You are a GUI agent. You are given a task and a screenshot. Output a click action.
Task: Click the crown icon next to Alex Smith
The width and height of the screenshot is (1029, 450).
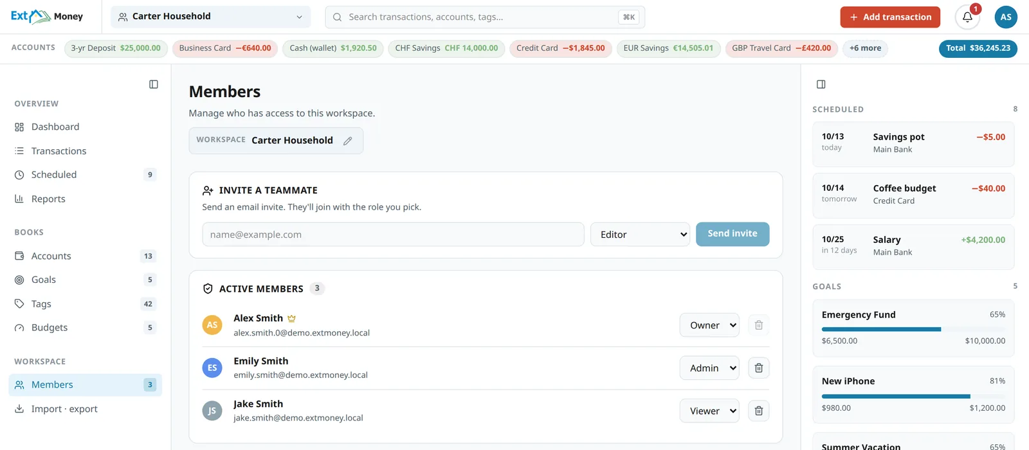click(x=292, y=318)
